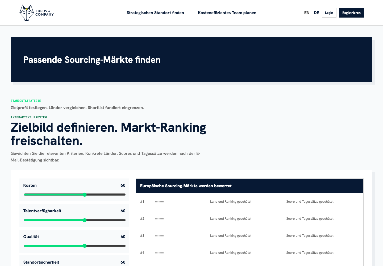Click the Kosten label
This screenshot has width=383, height=266.
pos(30,185)
